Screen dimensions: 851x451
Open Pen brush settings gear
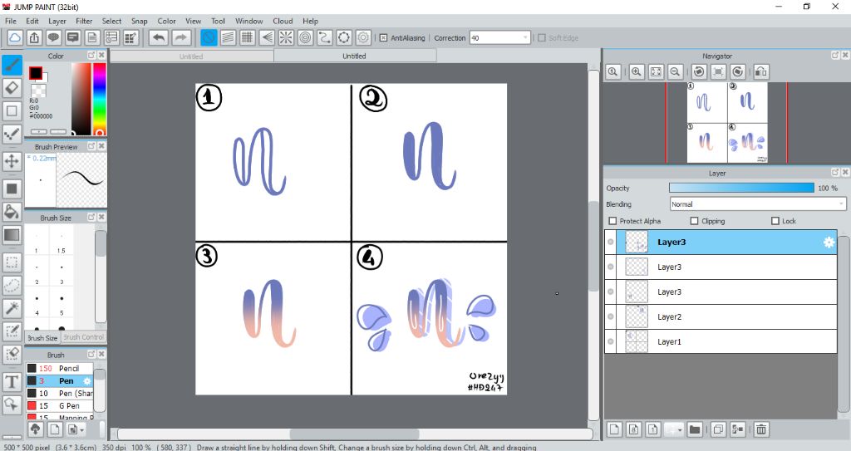(x=86, y=381)
